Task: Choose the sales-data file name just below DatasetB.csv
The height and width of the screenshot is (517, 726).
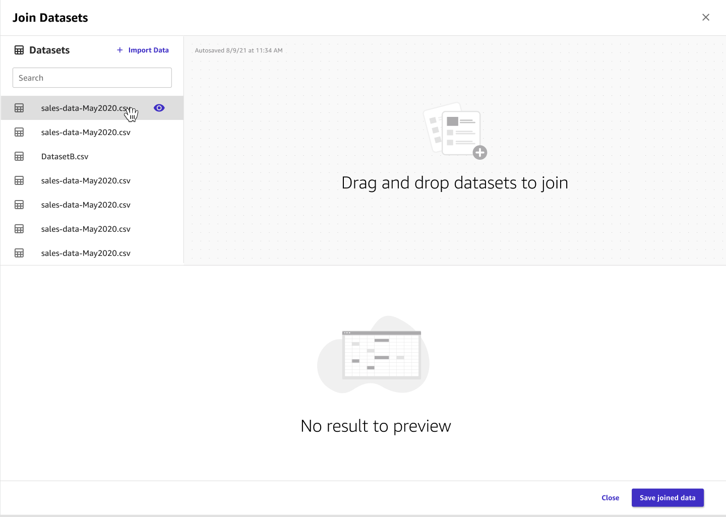Action: click(86, 180)
